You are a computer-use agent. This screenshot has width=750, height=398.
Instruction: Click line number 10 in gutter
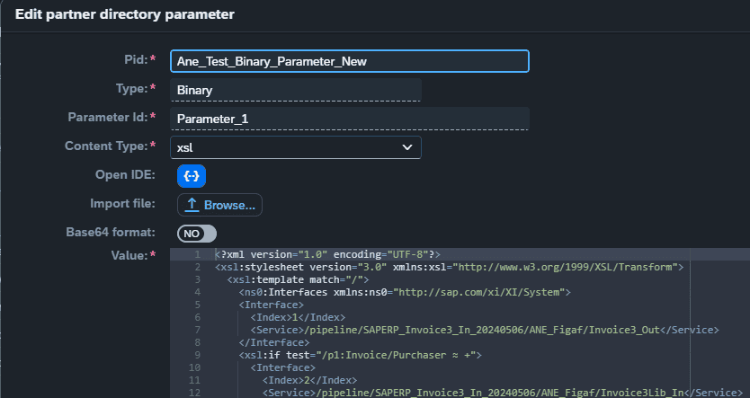pos(194,367)
